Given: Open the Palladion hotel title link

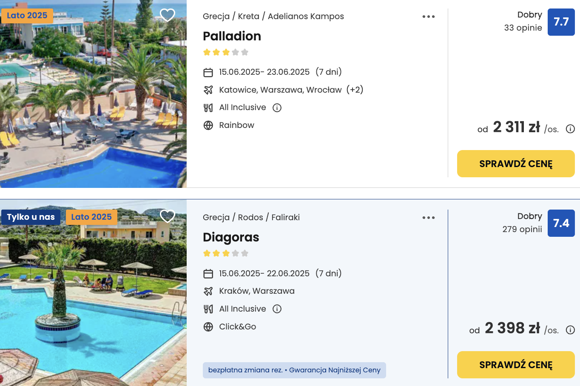Looking at the screenshot, I should click(232, 36).
